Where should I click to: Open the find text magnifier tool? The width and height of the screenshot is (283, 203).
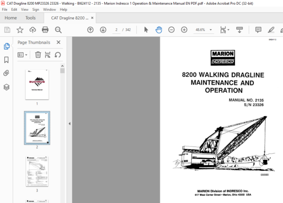pos(58,30)
